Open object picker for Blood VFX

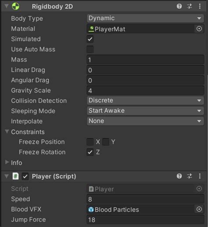pyautogui.click(x=199, y=209)
